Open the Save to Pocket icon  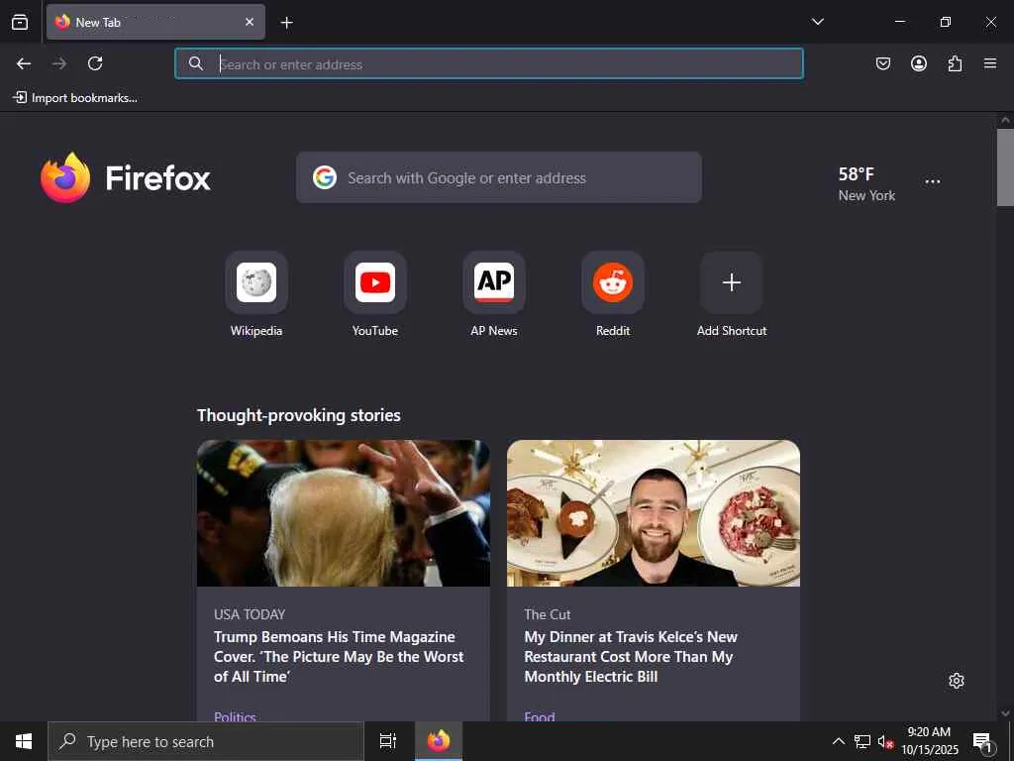click(882, 63)
